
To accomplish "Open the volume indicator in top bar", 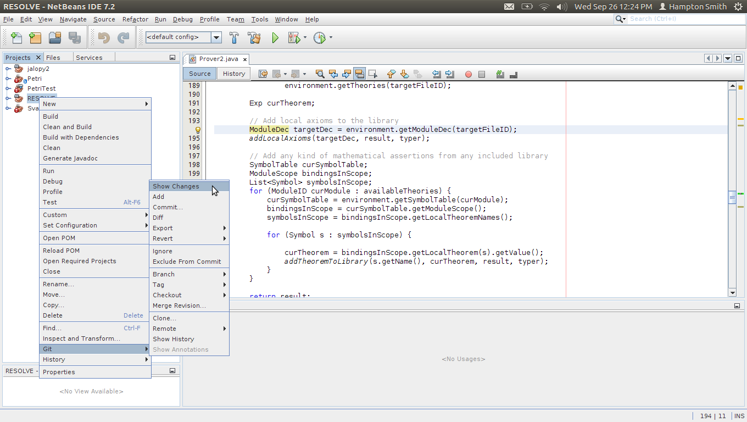I will click(x=562, y=7).
